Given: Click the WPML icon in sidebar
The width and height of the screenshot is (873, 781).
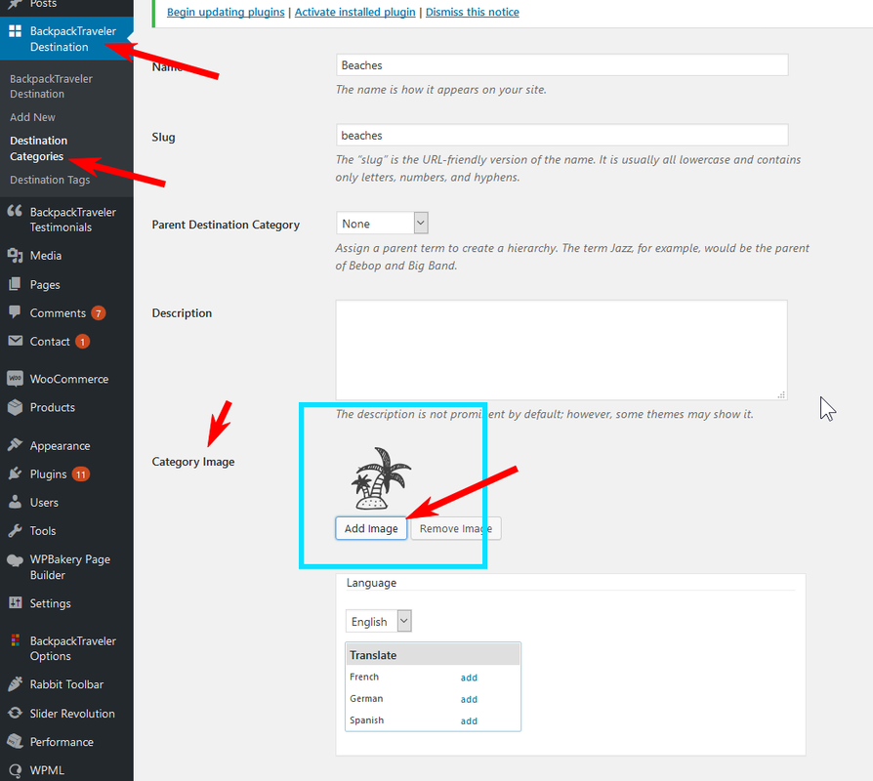Looking at the screenshot, I should [15, 770].
